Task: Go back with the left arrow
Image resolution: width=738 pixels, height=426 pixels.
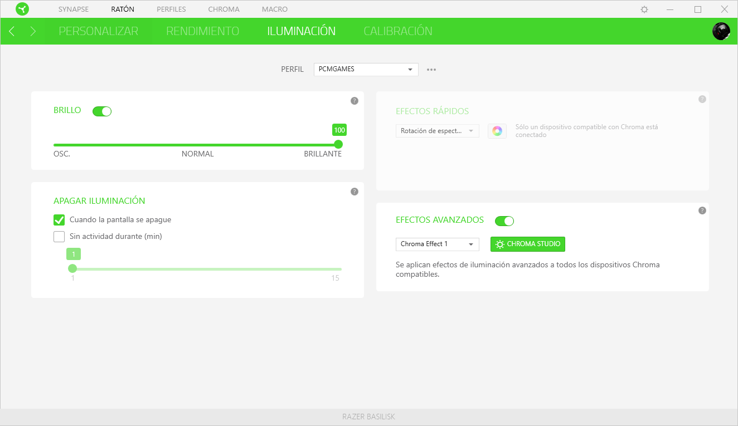Action: 12,31
